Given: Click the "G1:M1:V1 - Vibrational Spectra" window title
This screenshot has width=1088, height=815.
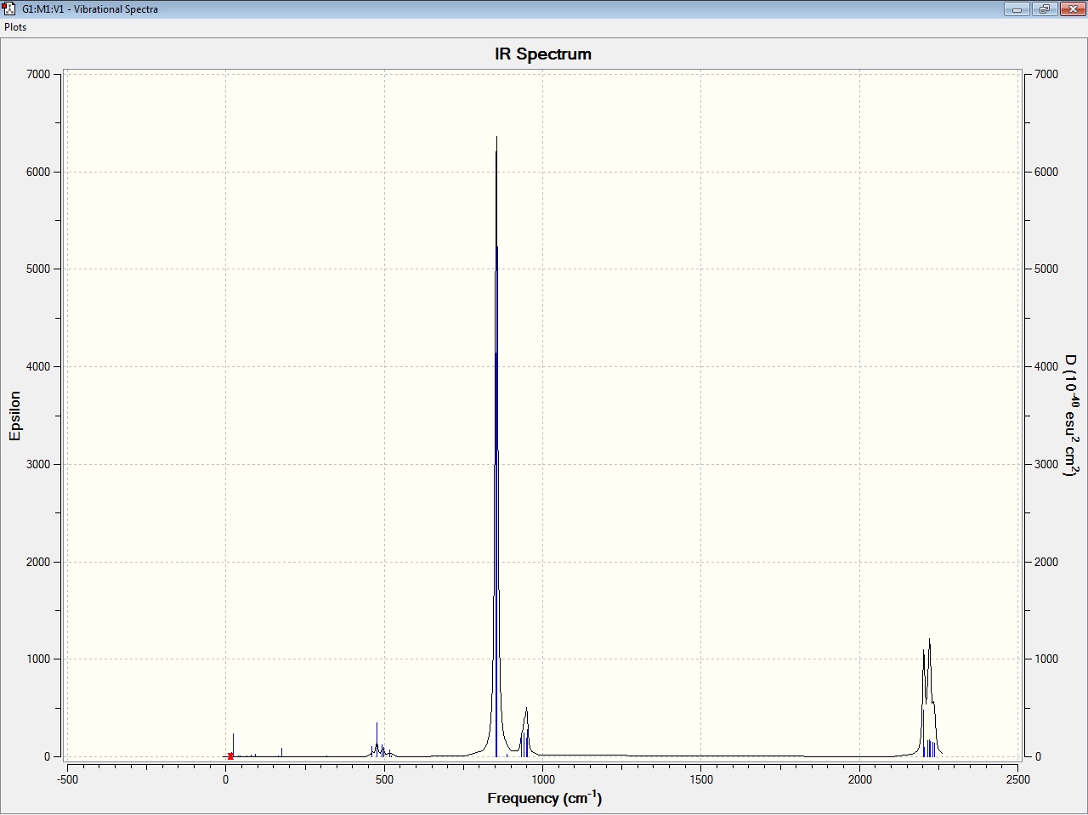Looking at the screenshot, I should [x=90, y=9].
